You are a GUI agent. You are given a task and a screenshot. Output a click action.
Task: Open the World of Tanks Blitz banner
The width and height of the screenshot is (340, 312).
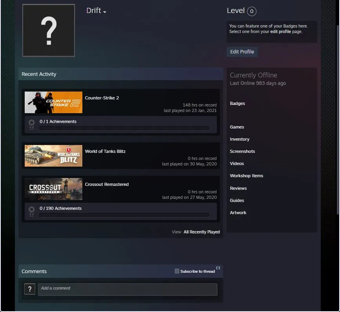click(53, 156)
